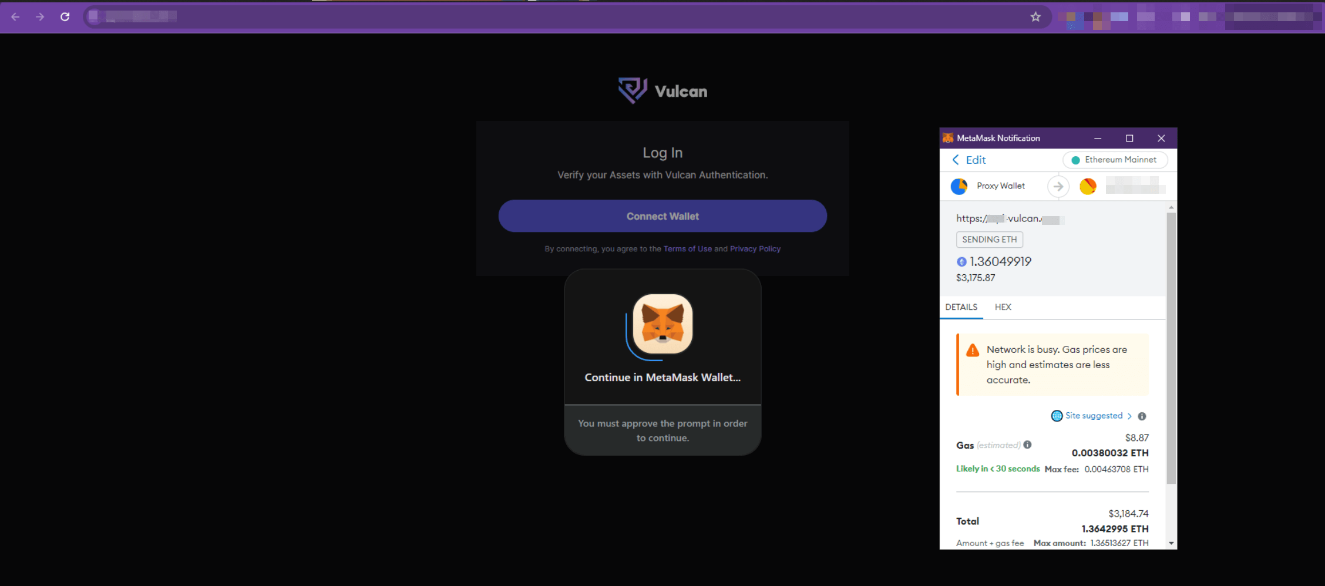Switch to the HEX tab

(x=1003, y=307)
